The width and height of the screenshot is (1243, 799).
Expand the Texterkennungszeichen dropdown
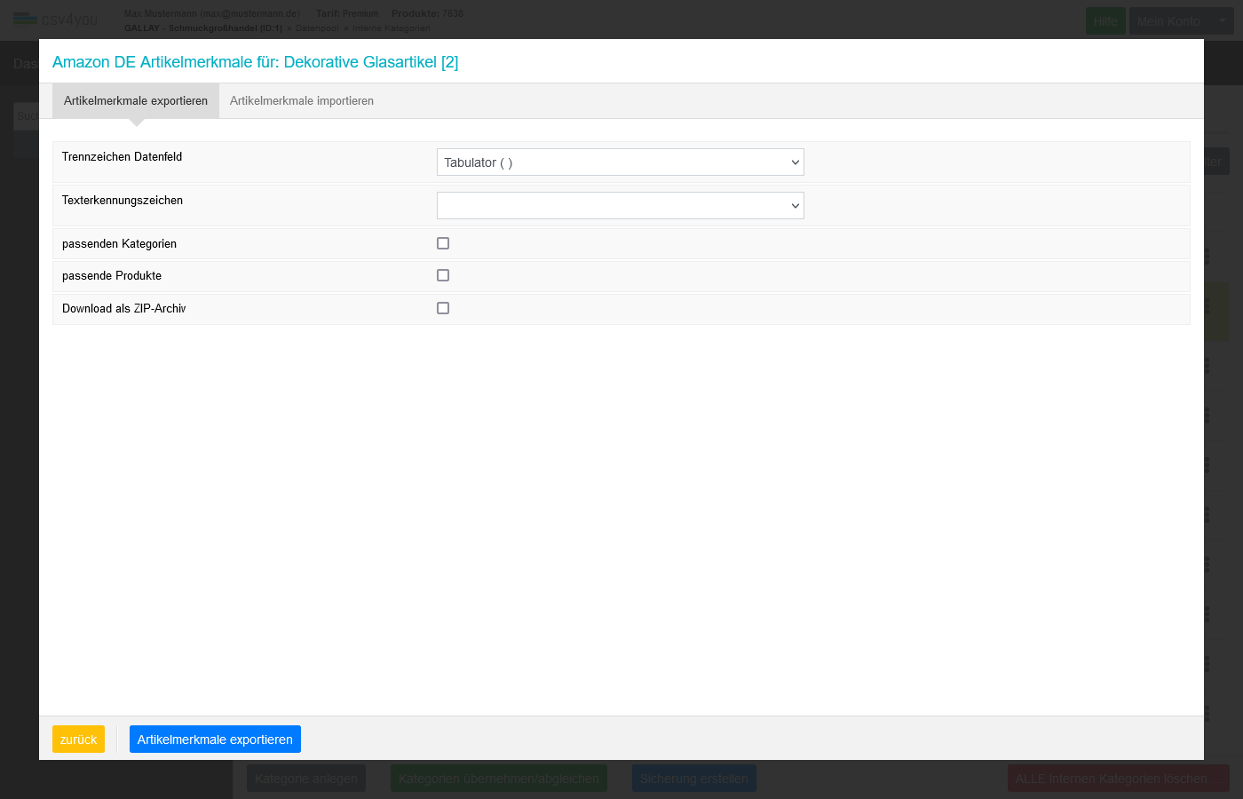pos(620,206)
